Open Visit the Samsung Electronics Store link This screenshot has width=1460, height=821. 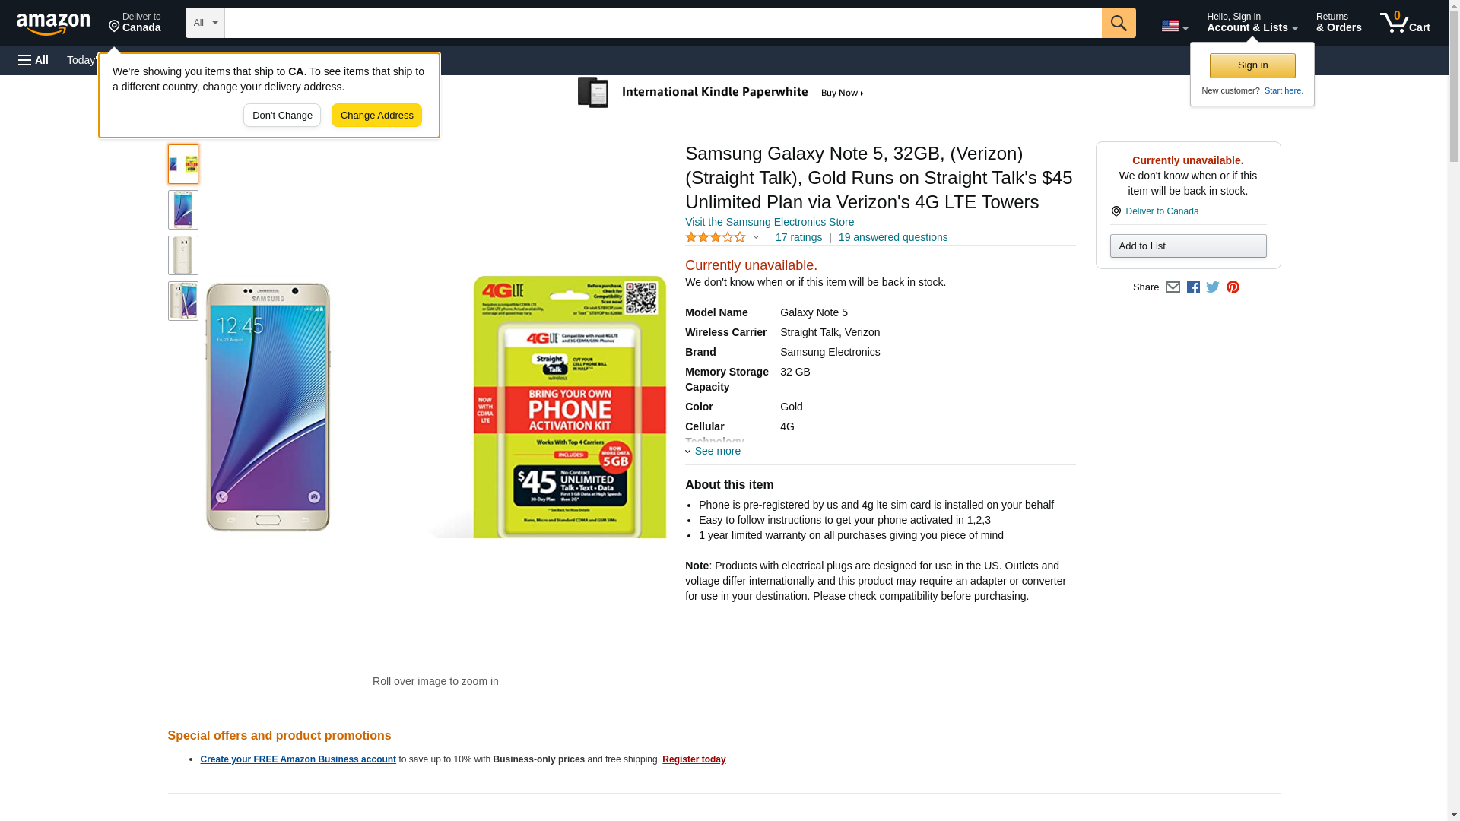click(769, 222)
